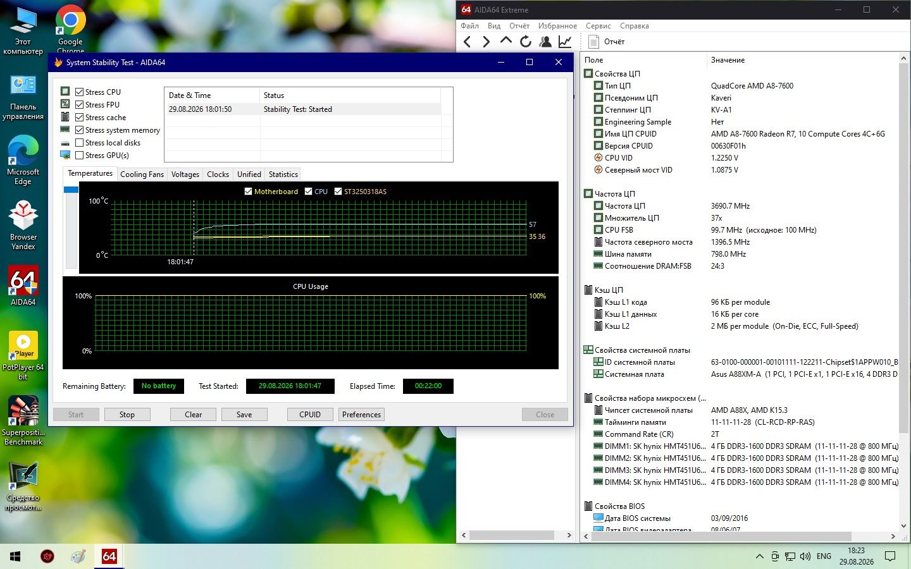The image size is (911, 569).
Task: Open the Preferences button
Action: pos(362,415)
